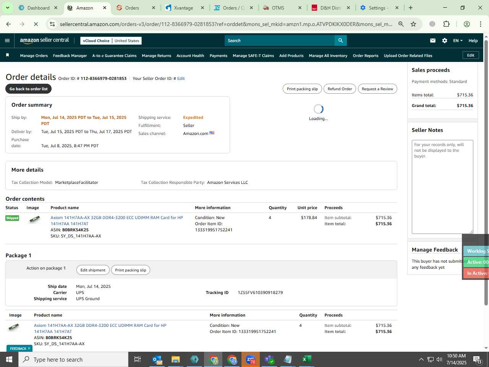Bookmark this page with star icon
The width and height of the screenshot is (489, 367).
(413, 24)
